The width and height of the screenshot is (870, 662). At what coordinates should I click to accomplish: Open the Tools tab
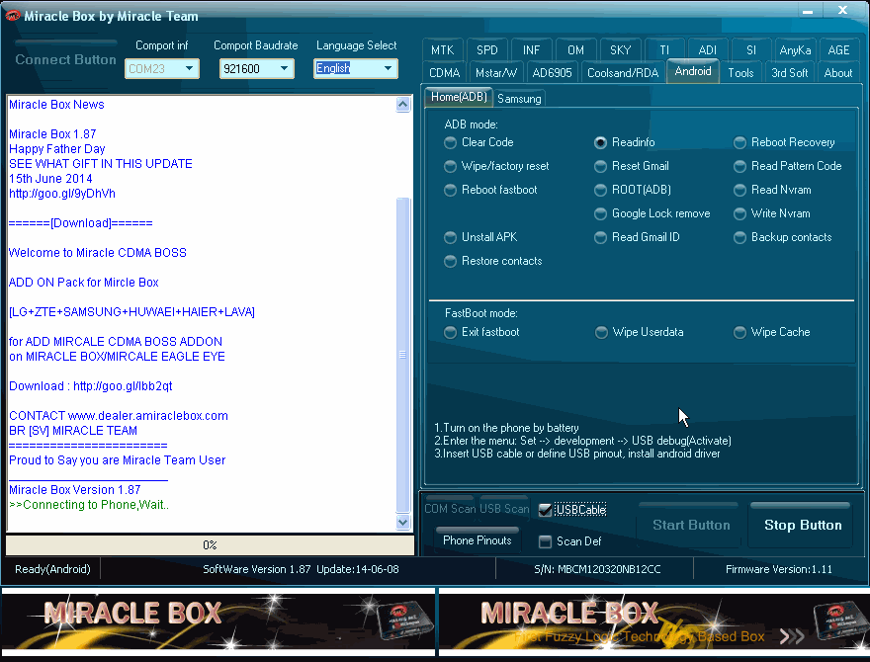[x=740, y=73]
